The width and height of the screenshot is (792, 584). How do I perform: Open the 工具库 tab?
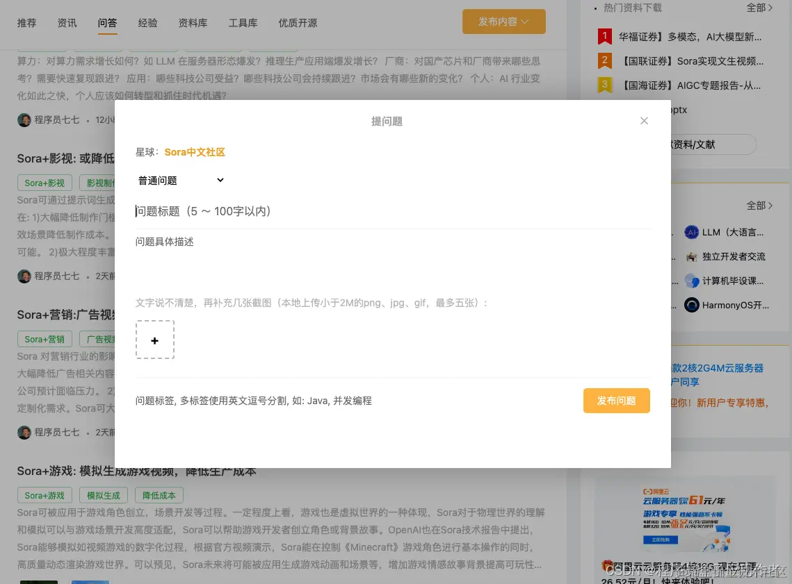click(243, 23)
